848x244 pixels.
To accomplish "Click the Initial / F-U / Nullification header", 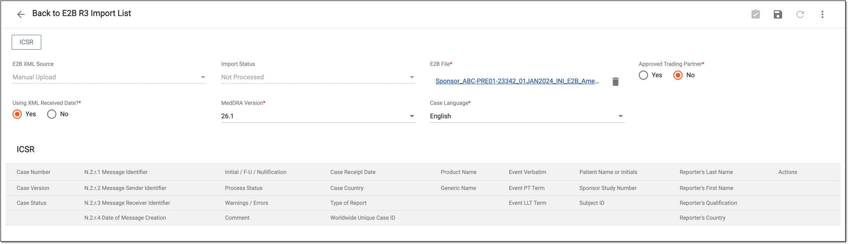I will pos(256,172).
